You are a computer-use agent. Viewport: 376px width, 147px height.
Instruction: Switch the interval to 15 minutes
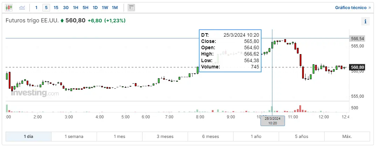(56, 7)
